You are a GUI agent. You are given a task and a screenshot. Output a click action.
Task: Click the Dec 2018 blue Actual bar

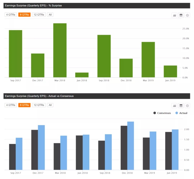coord(130,146)
